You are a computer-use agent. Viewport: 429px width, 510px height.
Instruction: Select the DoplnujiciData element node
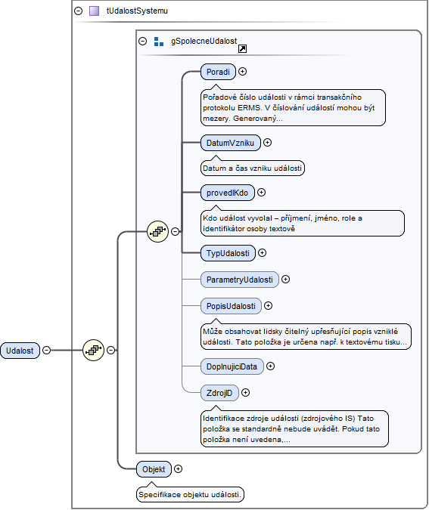coord(232,366)
